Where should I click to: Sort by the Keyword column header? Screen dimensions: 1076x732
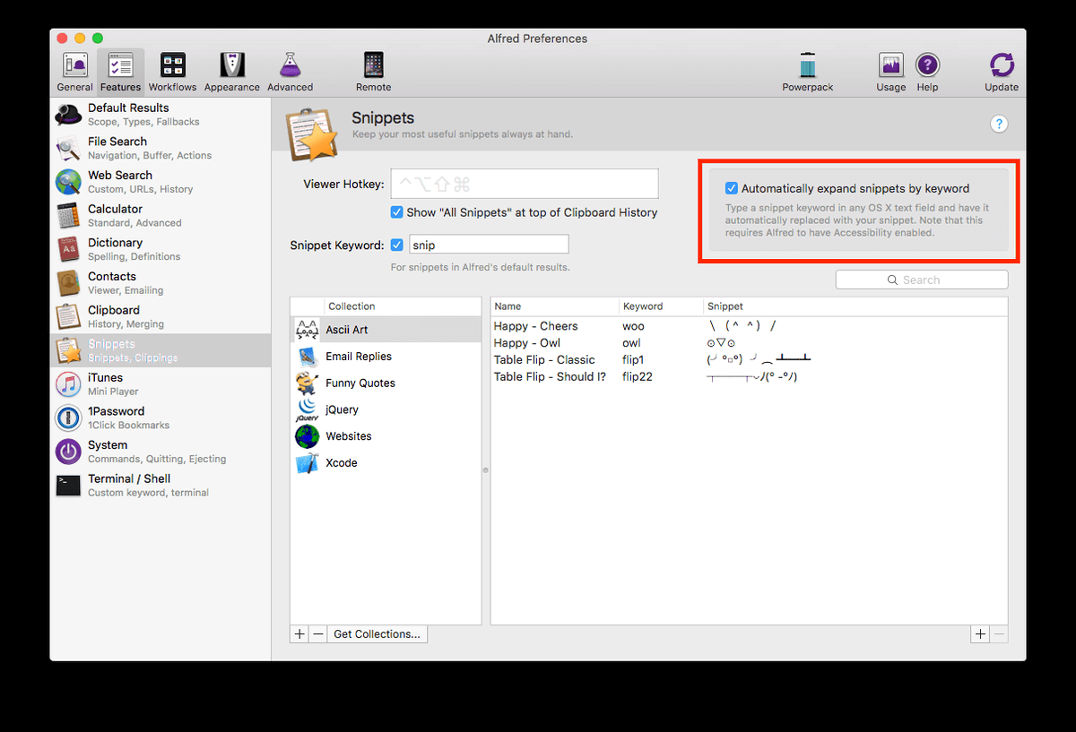660,306
